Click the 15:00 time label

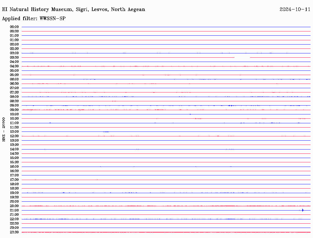(14, 158)
